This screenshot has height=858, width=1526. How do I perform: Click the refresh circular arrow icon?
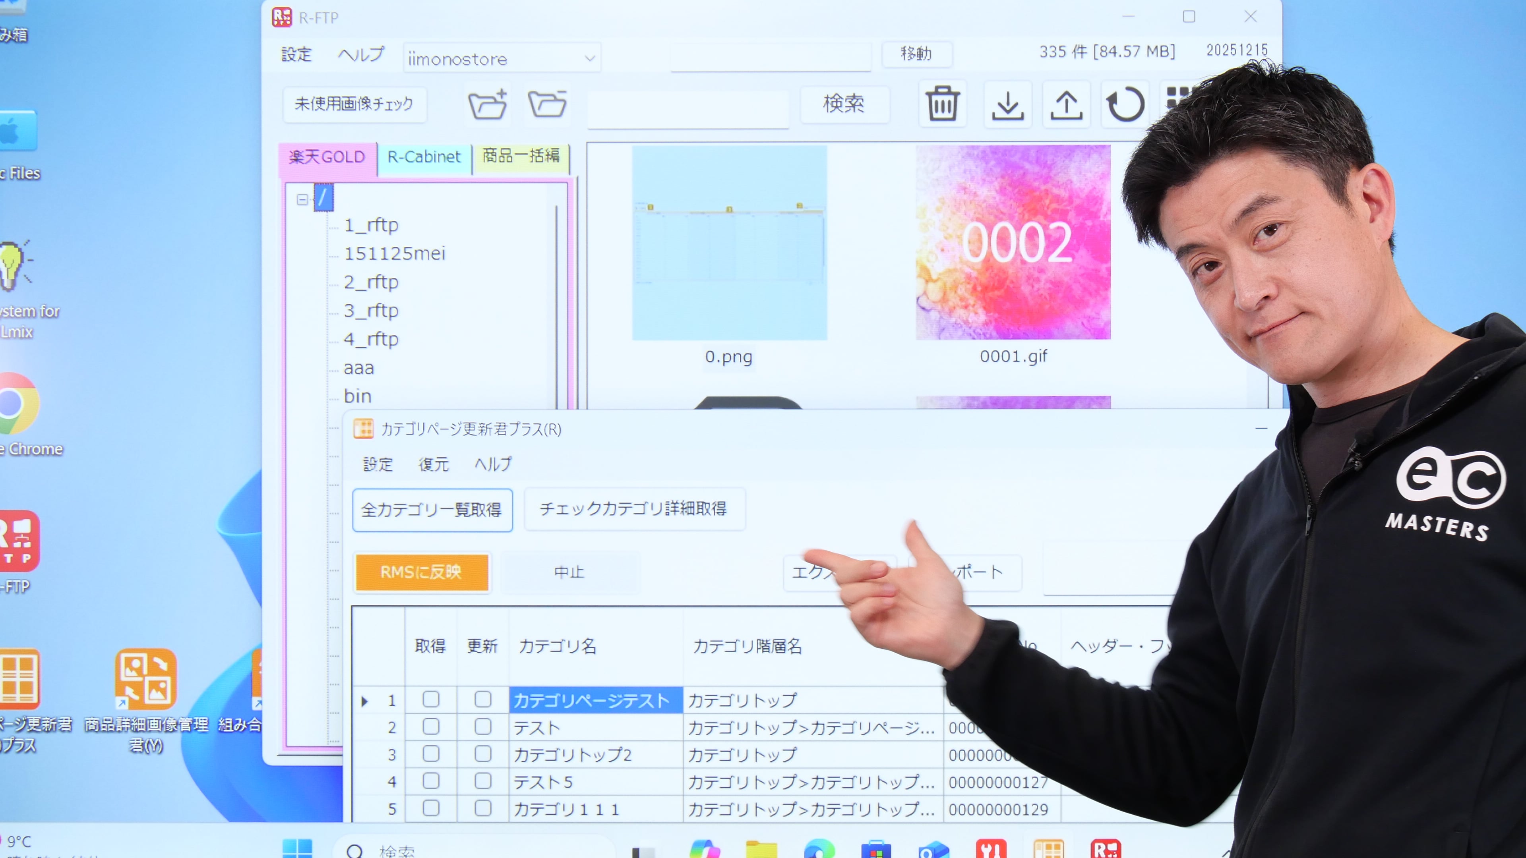[x=1124, y=105]
